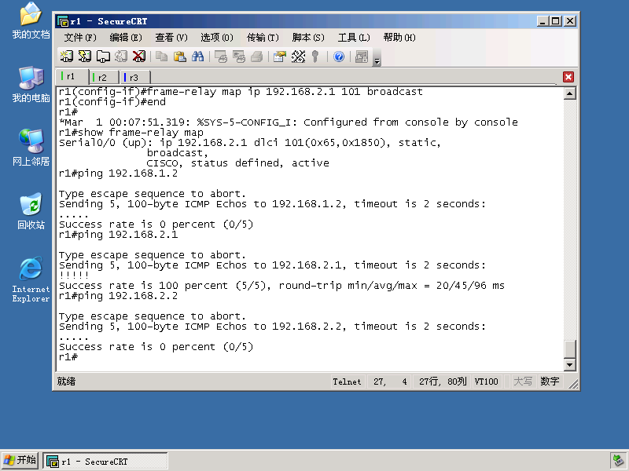Open the 查看(V) menu

[171, 38]
